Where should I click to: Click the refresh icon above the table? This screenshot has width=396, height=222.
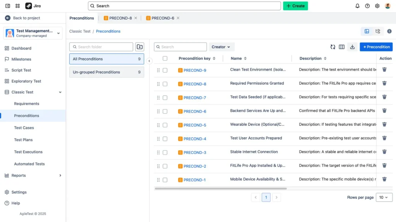click(333, 47)
